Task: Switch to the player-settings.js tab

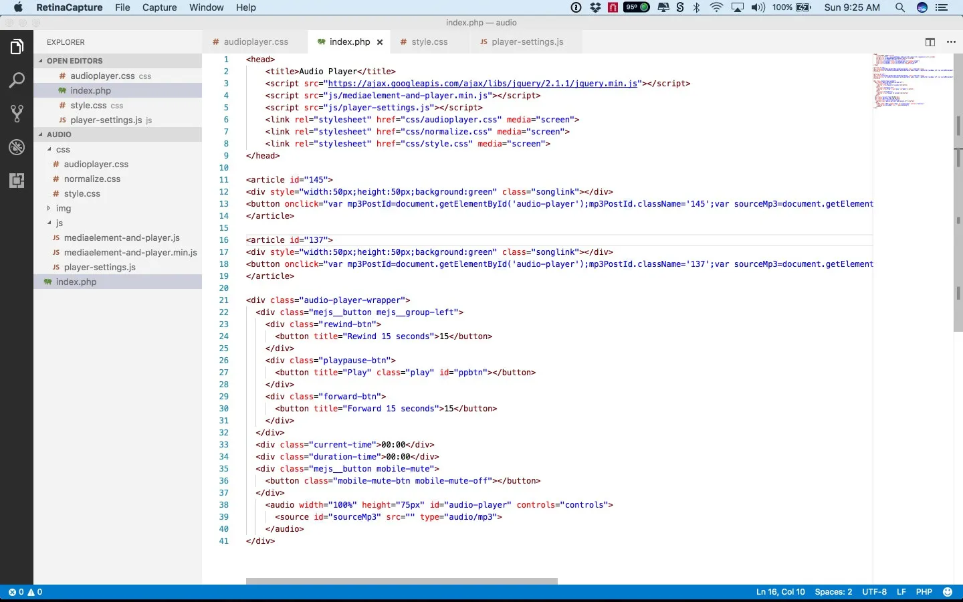Action: [x=527, y=42]
